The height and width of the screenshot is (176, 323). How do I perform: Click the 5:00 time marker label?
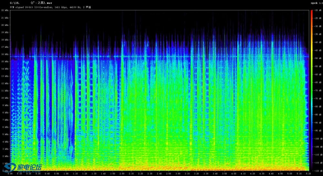tap(290, 174)
